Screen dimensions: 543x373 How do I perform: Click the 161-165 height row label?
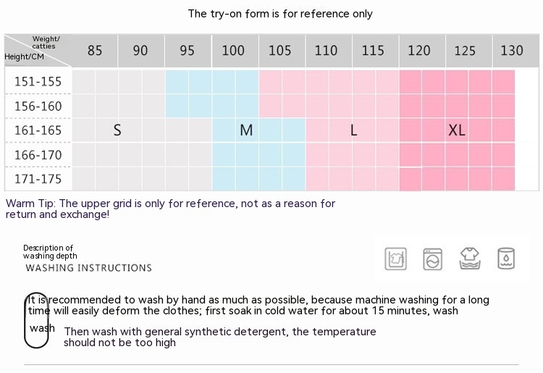38,130
